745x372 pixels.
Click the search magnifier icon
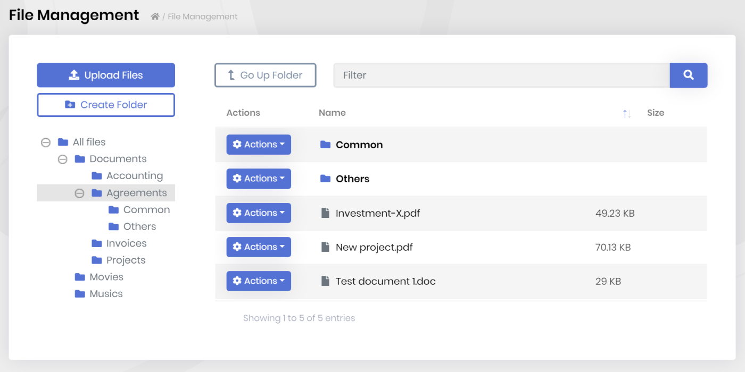click(688, 75)
